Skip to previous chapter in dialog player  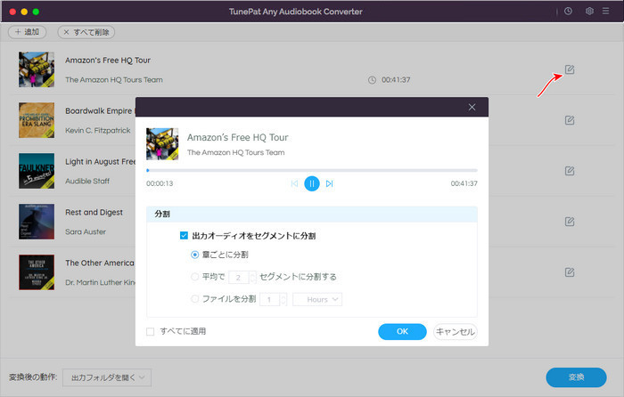coord(294,183)
